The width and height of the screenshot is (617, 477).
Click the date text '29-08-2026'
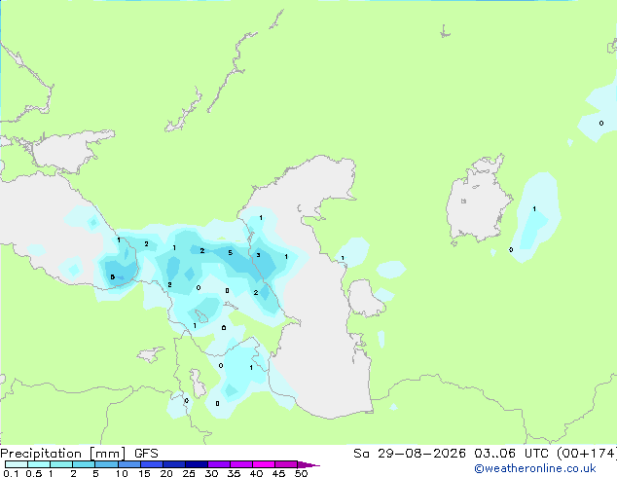tap(421, 454)
